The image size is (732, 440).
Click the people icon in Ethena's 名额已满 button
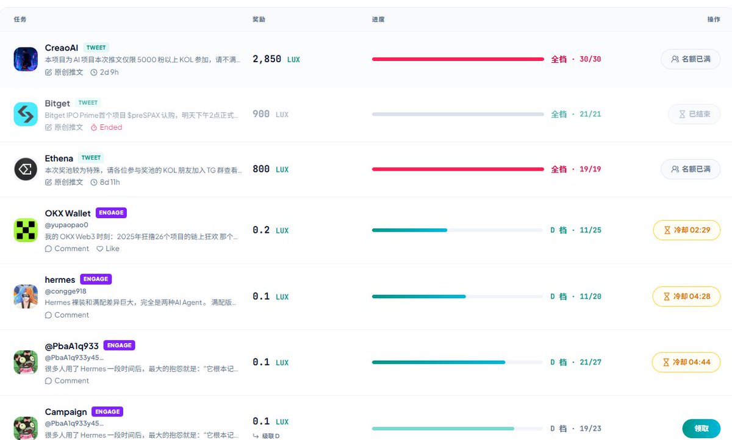coord(675,169)
